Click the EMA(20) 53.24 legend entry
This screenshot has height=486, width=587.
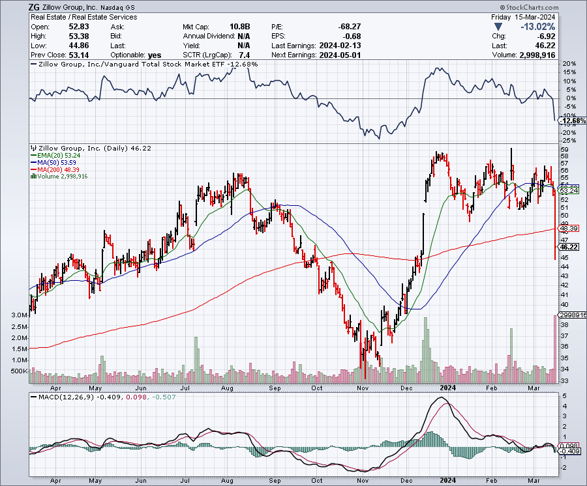point(55,156)
